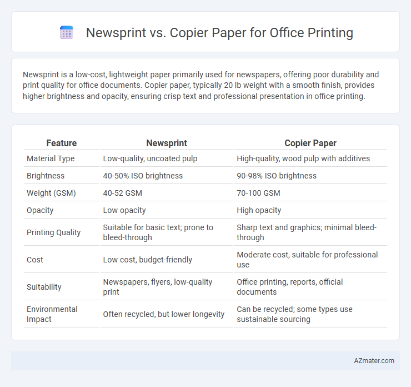This screenshot has height=387, width=411.
Task: Click the '90-98% ISO brightness' cell
Action: (310, 176)
